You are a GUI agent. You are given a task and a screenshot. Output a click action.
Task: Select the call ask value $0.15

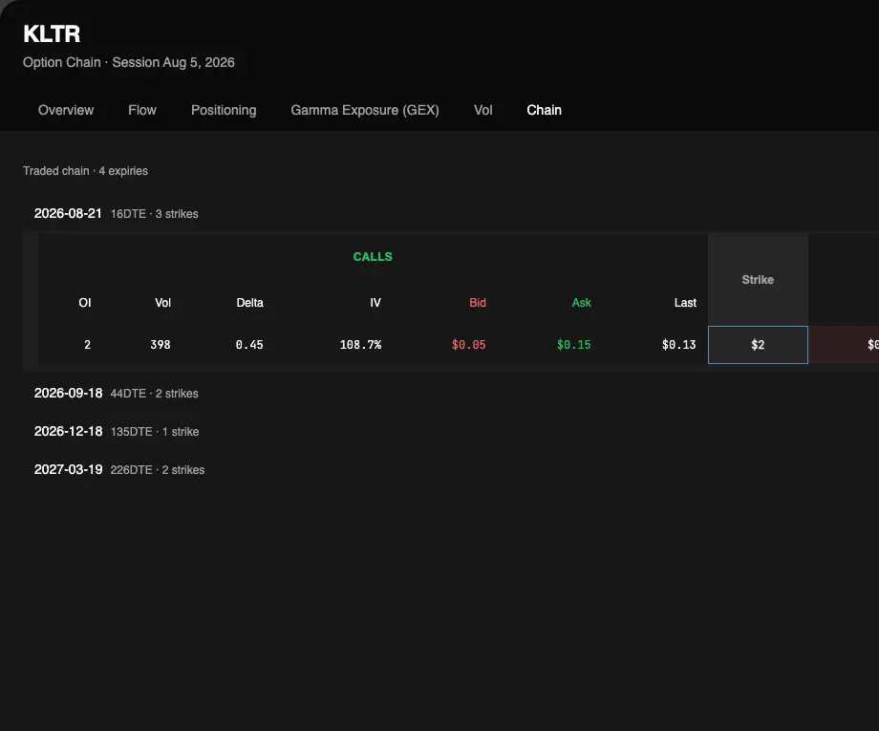573,345
